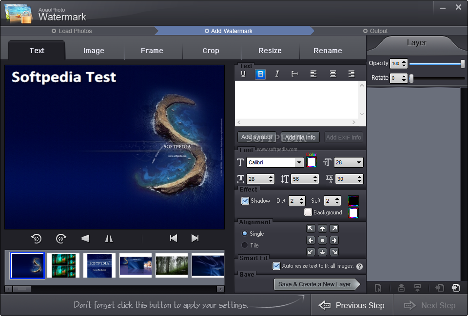Click Add file info button
Screen dimensions: 468x316
pyautogui.click(x=300, y=137)
